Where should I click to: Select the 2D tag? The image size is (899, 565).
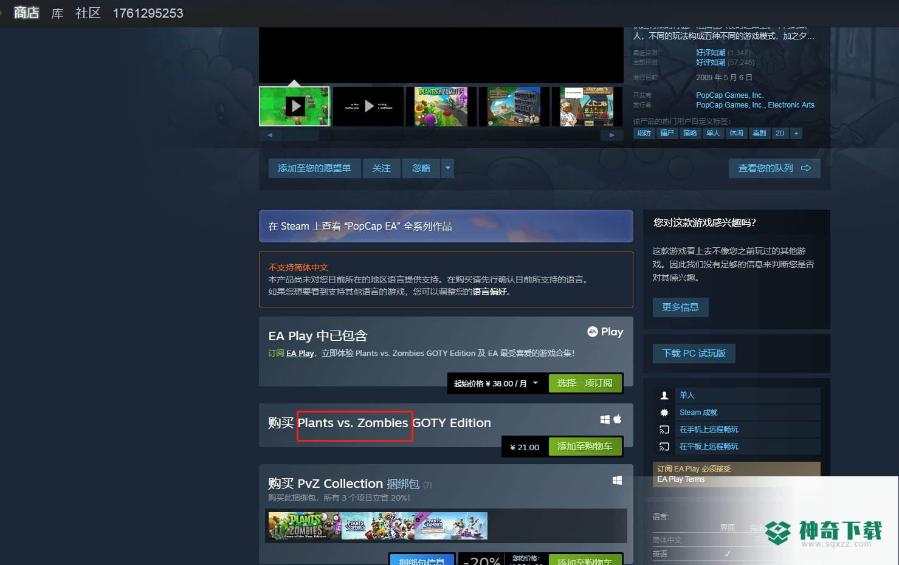pos(780,133)
